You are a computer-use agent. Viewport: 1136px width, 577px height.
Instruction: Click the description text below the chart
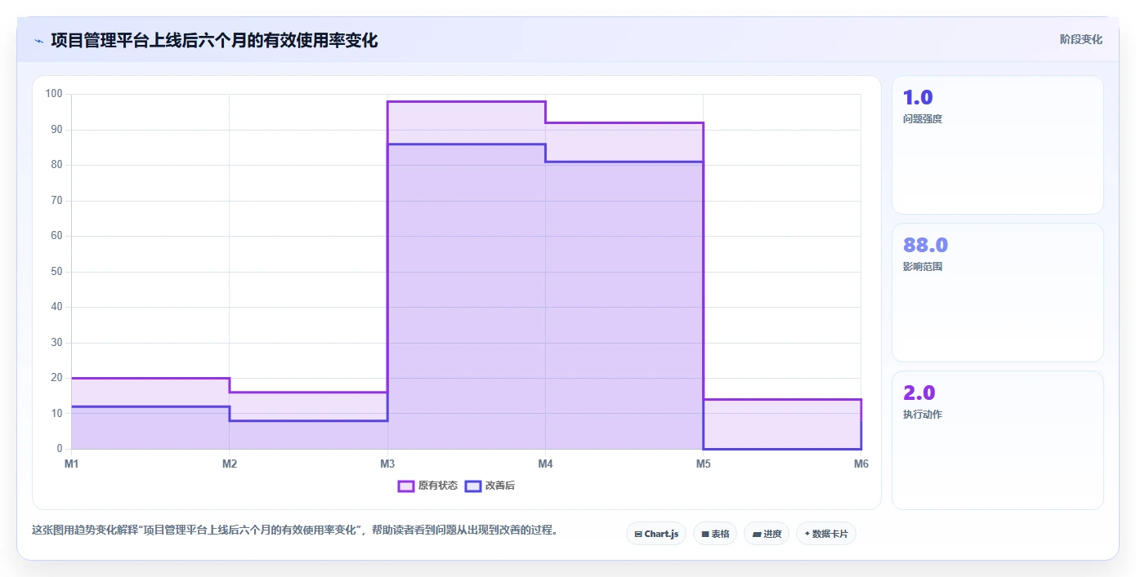pyautogui.click(x=296, y=530)
